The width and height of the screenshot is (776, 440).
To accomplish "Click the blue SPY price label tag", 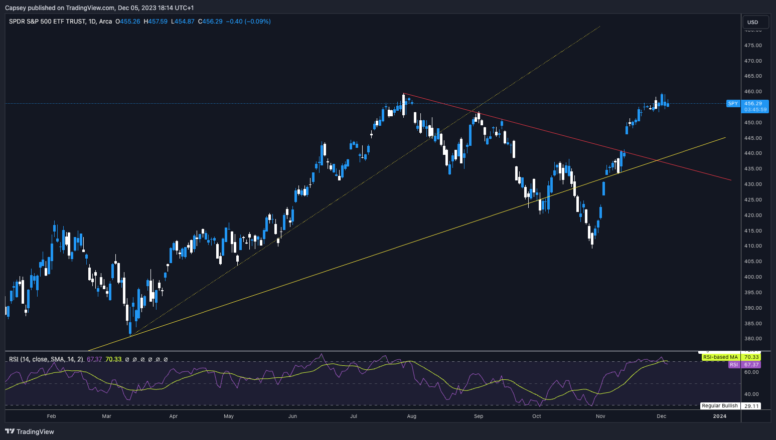I will coord(733,104).
